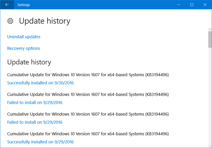Viewport: 212px width, 148px height.
Task: Click the gear icon beside Update history
Action: pyautogui.click(x=10, y=21)
